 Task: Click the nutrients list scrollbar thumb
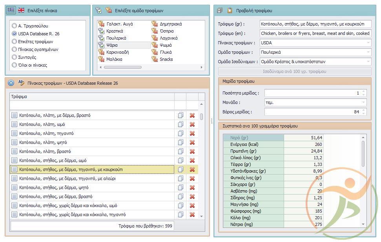coord(363,154)
